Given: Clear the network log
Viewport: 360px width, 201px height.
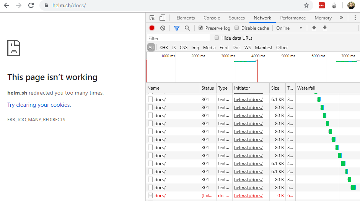Looking at the screenshot, I should click(x=163, y=28).
